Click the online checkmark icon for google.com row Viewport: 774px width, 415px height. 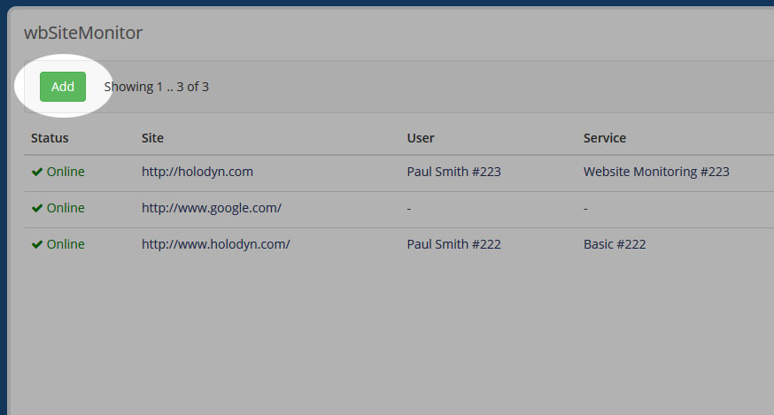point(37,208)
